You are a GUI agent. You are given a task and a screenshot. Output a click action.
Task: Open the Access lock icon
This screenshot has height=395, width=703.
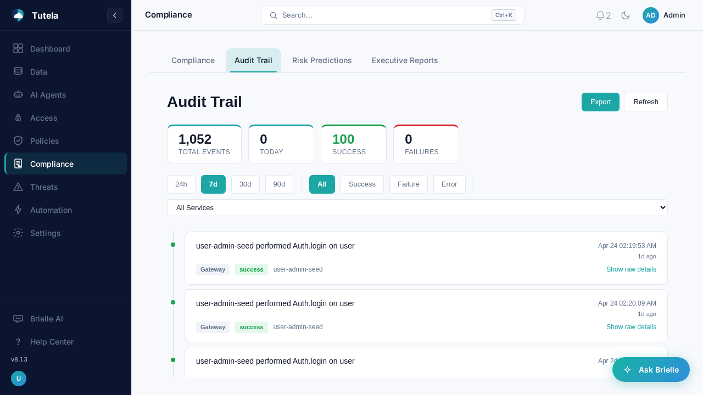point(18,118)
